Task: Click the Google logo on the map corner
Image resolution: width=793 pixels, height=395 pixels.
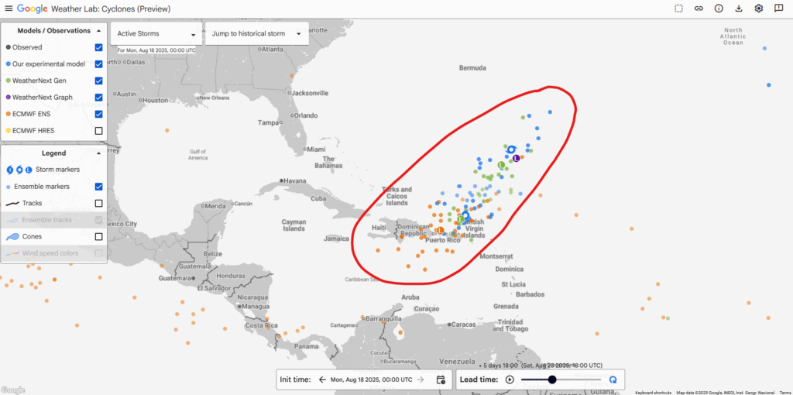Action: click(12, 390)
